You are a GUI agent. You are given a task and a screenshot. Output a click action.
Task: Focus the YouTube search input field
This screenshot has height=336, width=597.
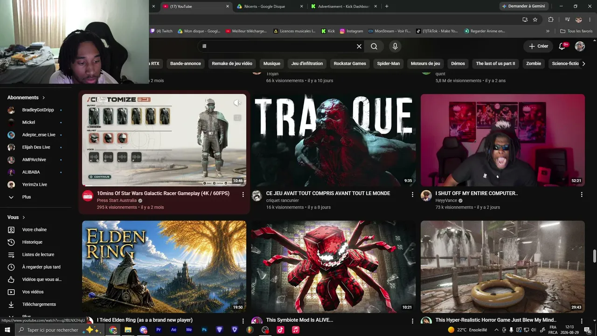(278, 46)
